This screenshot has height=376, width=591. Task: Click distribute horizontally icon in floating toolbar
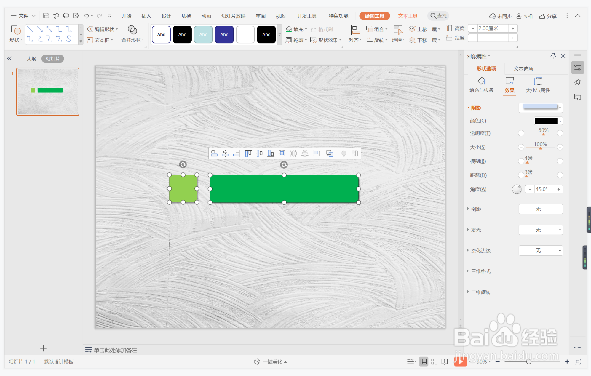coord(293,153)
